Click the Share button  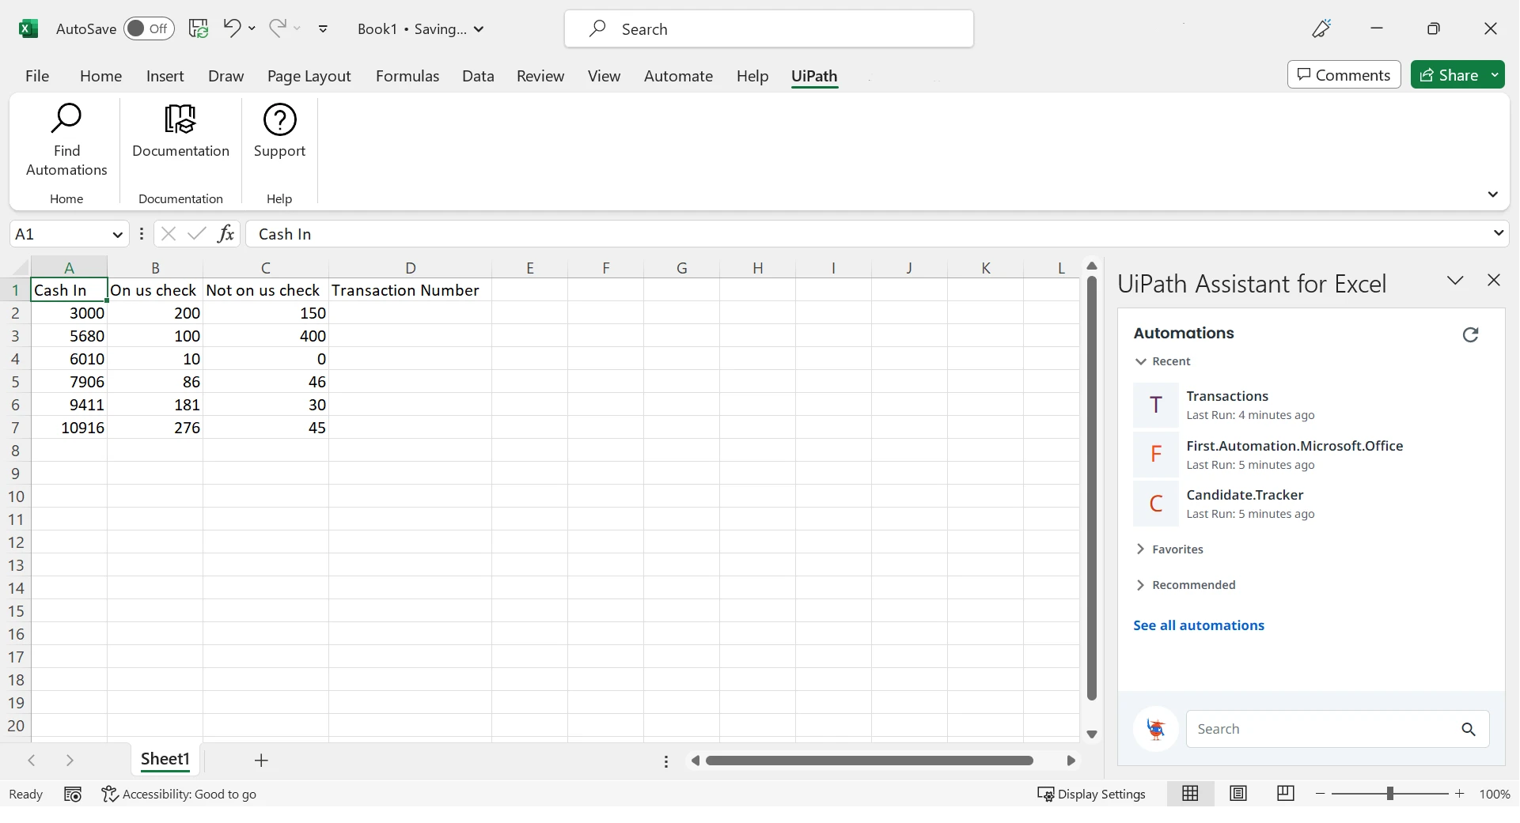click(x=1449, y=75)
